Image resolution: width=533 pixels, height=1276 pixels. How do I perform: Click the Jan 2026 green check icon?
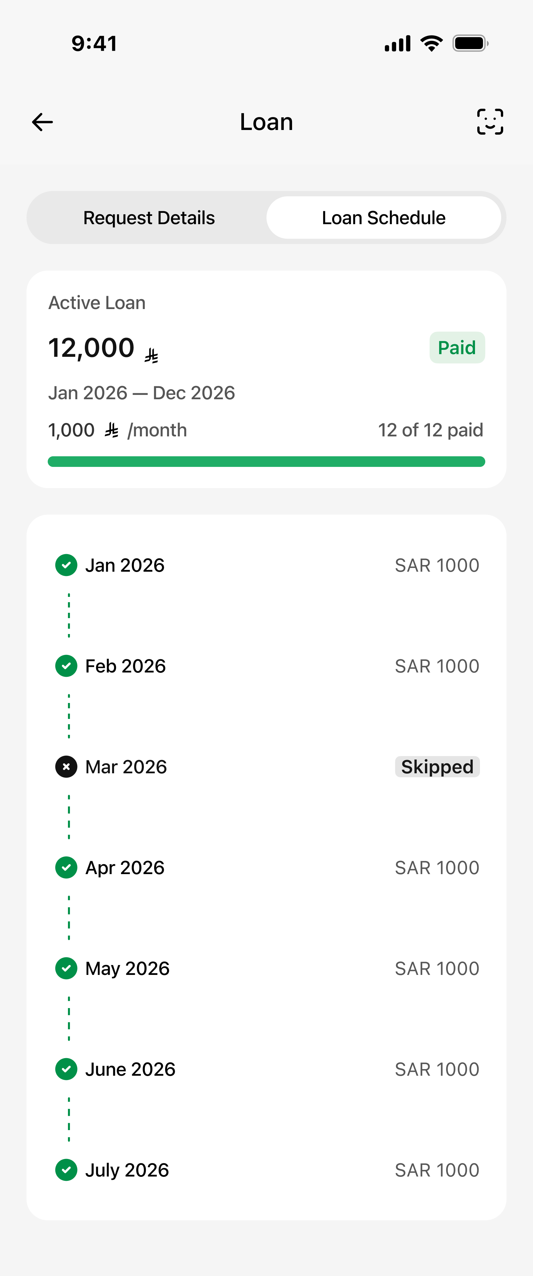click(66, 565)
